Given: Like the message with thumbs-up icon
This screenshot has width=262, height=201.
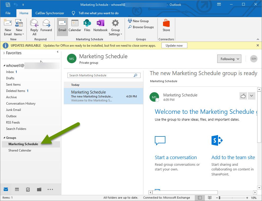Looking at the screenshot, I should (x=243, y=96).
